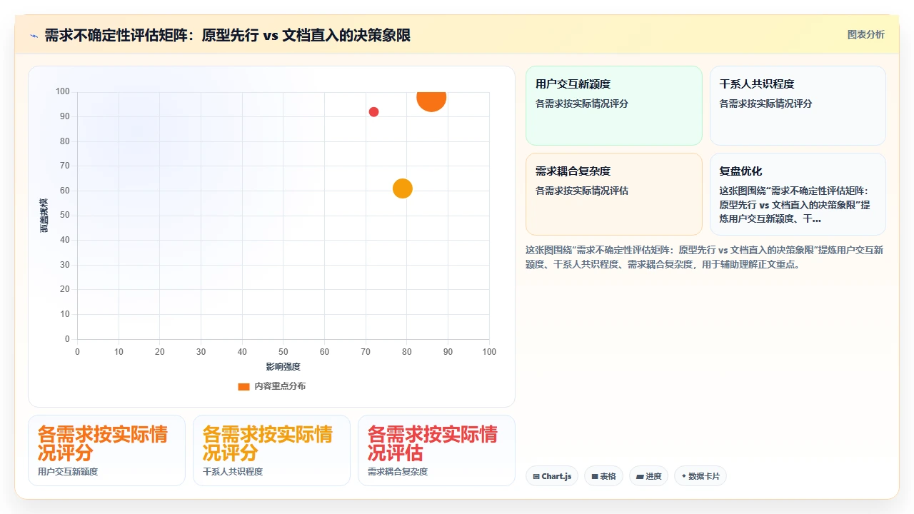Click the small red bubble on chart

[x=373, y=112]
